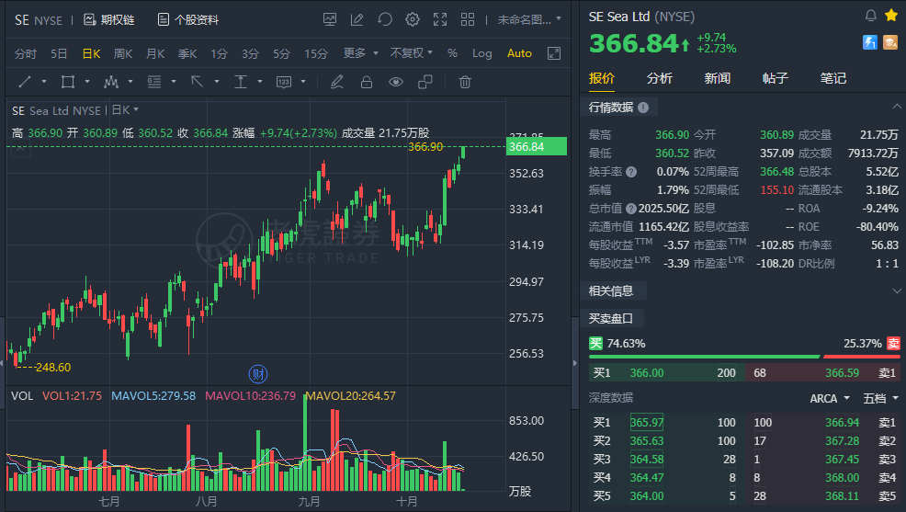906x512 pixels.
Task: Toggle the favorite star for SE
Action: [891, 16]
